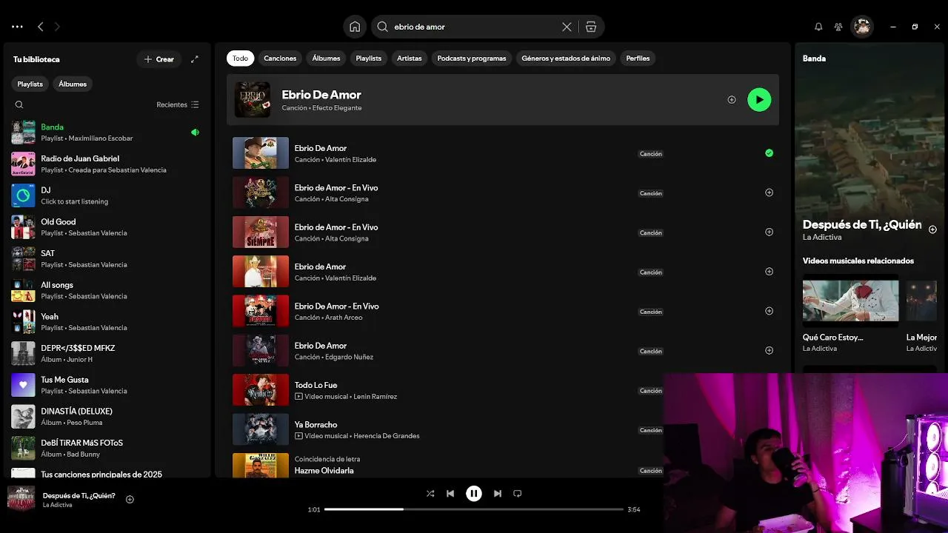Add Después de Ti in the right panel

tap(932, 229)
